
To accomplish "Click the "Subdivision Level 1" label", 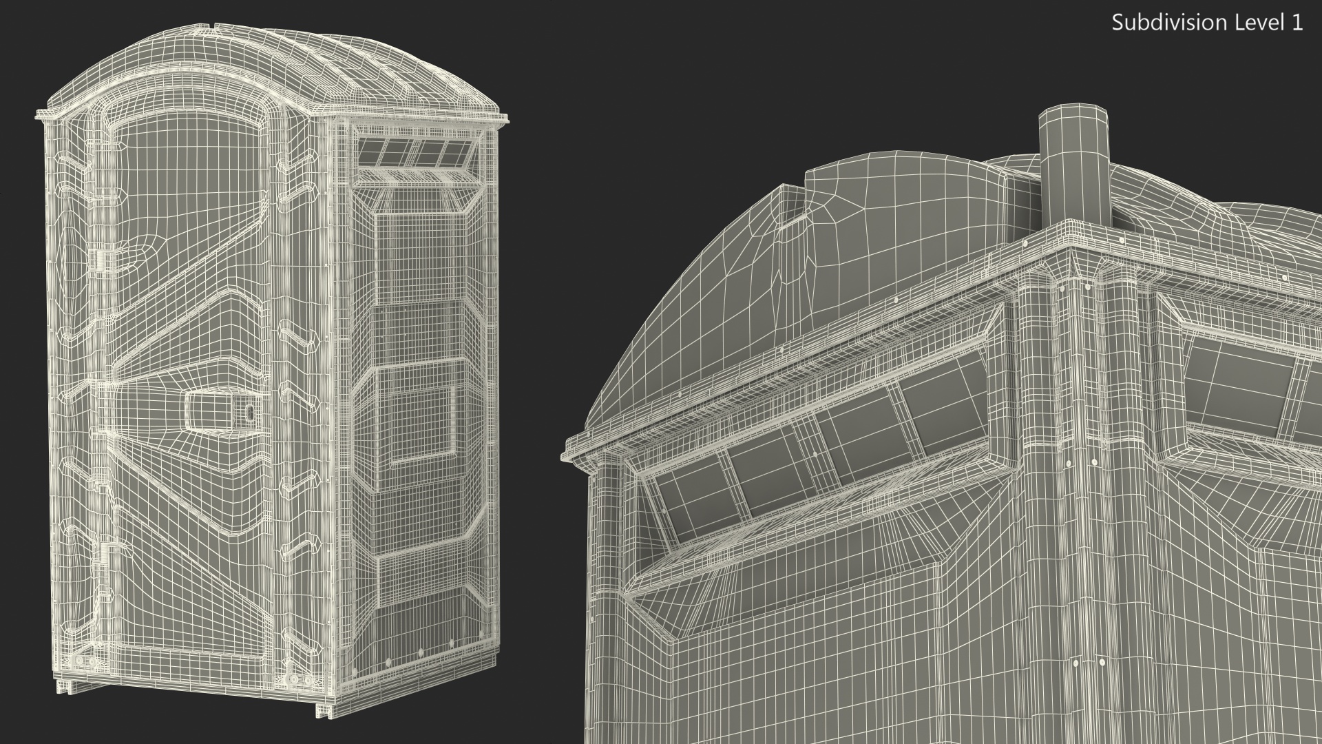I will tap(1207, 23).
